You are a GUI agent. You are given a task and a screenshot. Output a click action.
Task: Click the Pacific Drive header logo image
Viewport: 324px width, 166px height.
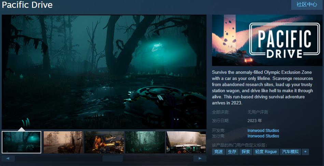point(268,40)
